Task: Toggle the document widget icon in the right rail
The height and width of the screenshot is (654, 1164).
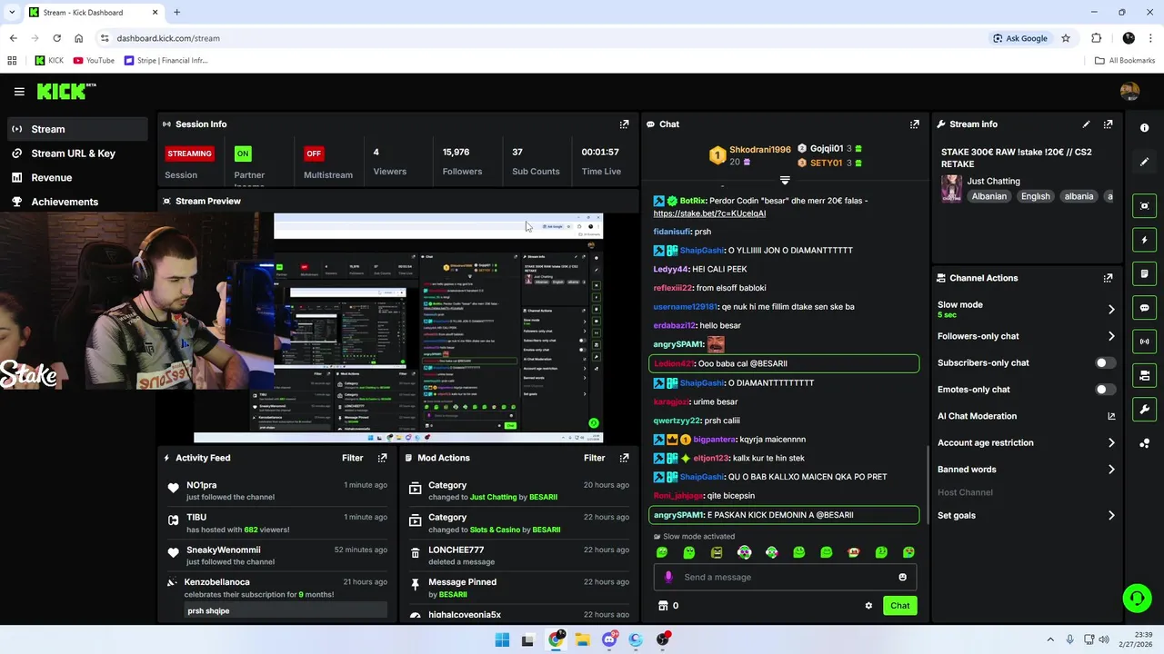Action: [x=1144, y=273]
